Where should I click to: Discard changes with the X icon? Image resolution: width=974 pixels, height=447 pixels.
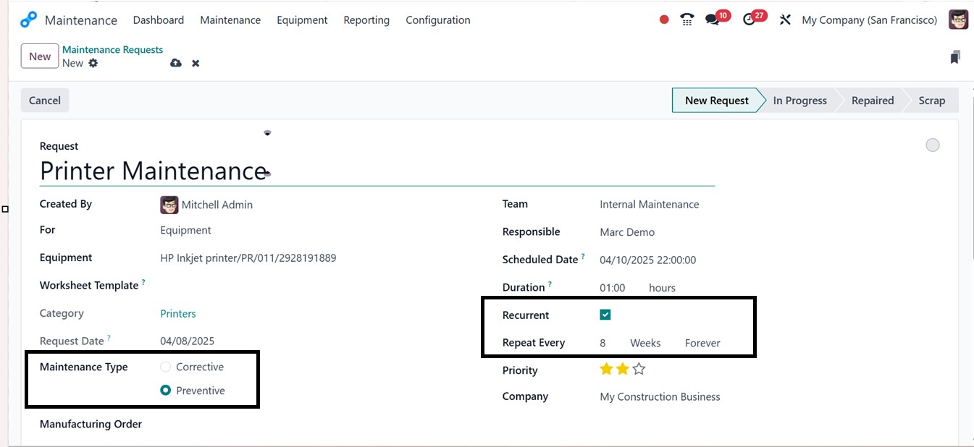(x=196, y=64)
